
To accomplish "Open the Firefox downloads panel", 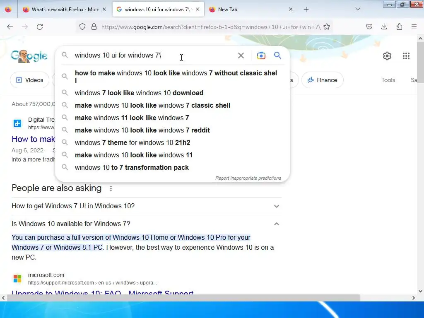I will coord(384,26).
